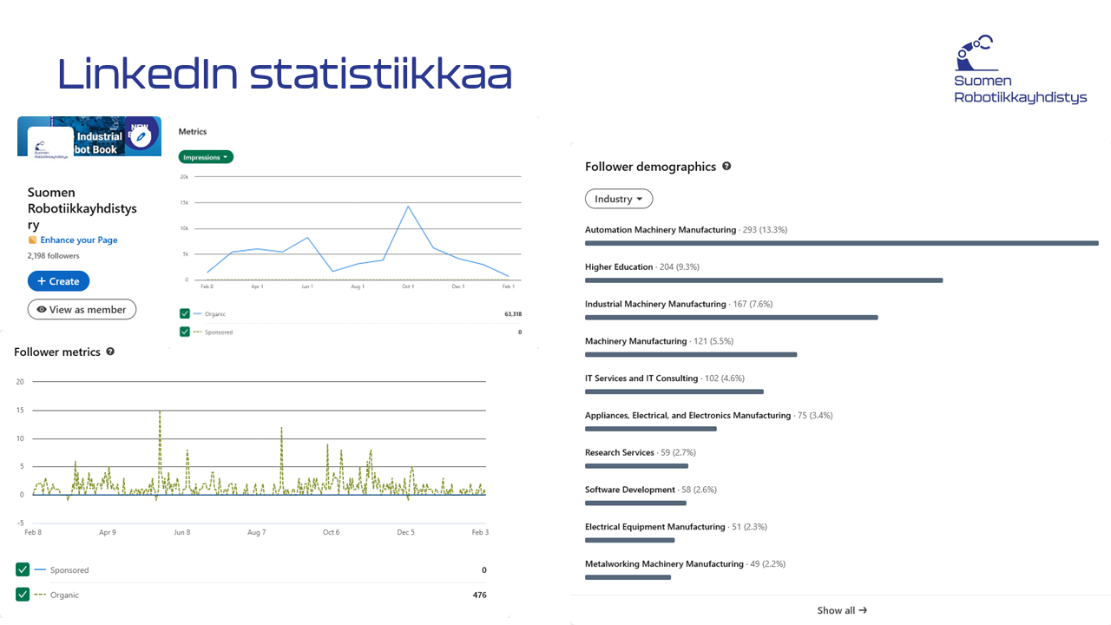This screenshot has height=625, width=1111.
Task: Click the Show all link
Action: (x=841, y=610)
